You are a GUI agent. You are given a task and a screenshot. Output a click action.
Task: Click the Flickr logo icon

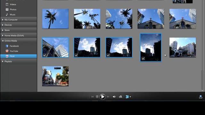click(7, 56)
